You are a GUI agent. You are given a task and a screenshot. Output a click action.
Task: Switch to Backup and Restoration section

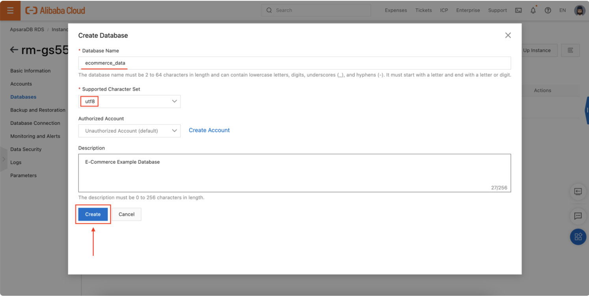(x=37, y=110)
